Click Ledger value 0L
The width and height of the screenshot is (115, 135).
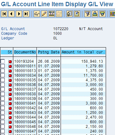pos(55,38)
